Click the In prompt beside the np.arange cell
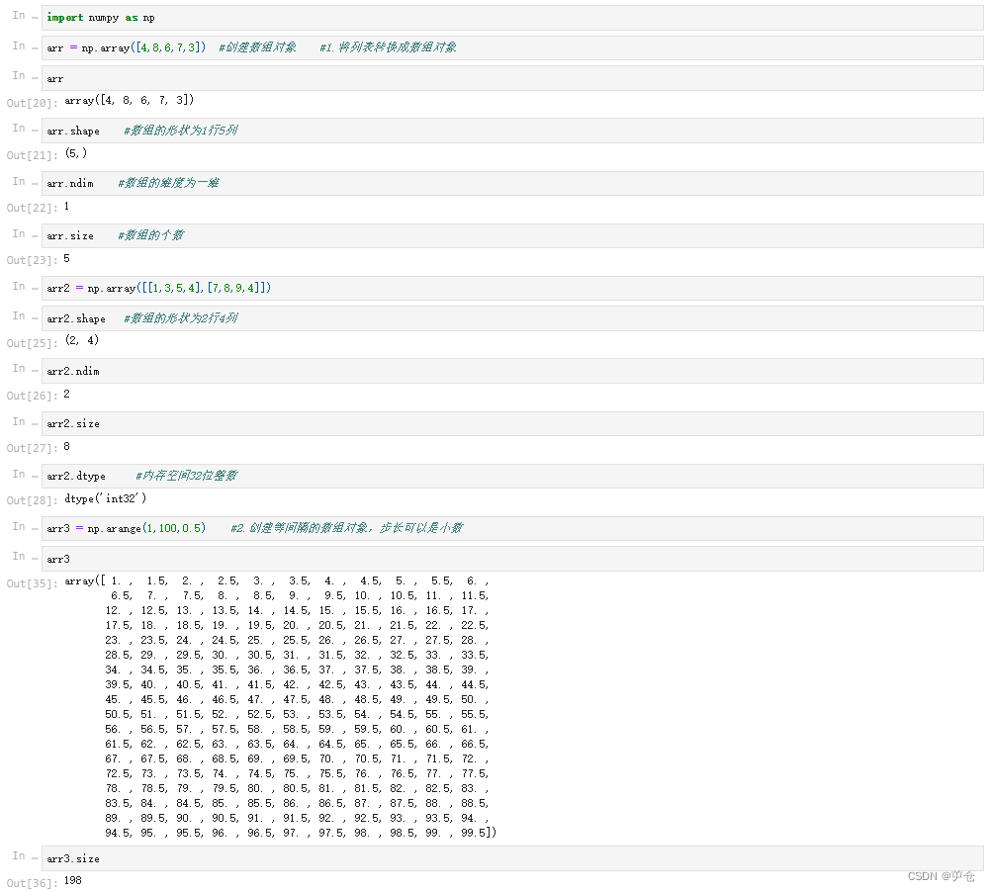 [18, 527]
